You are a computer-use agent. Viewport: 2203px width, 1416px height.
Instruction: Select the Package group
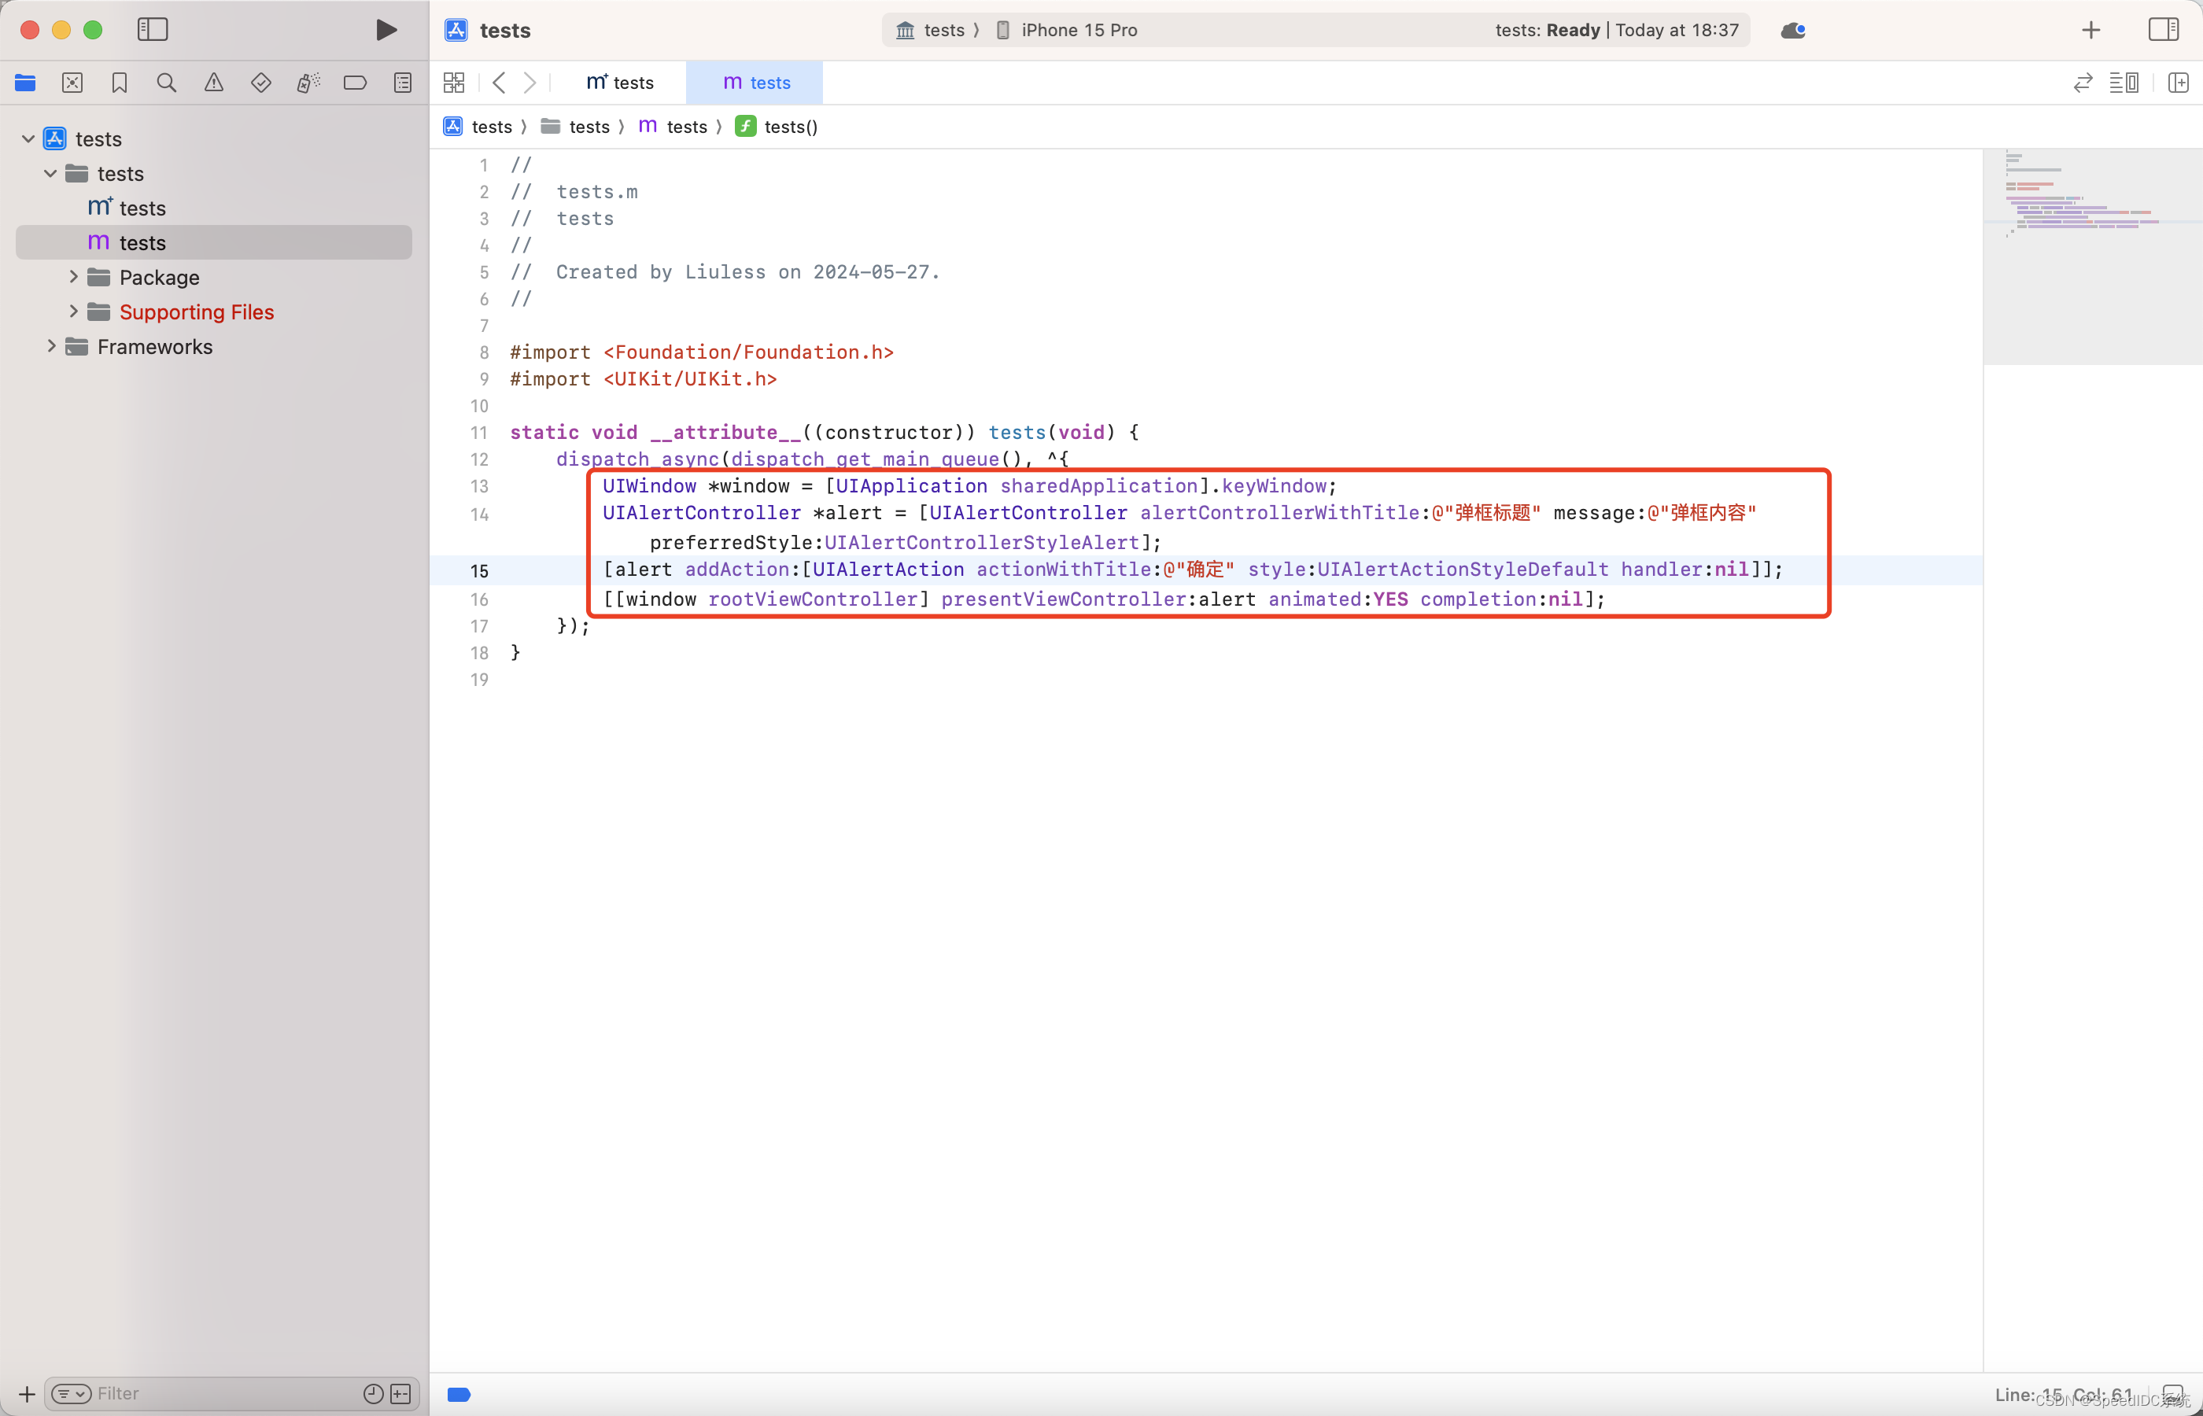(159, 278)
